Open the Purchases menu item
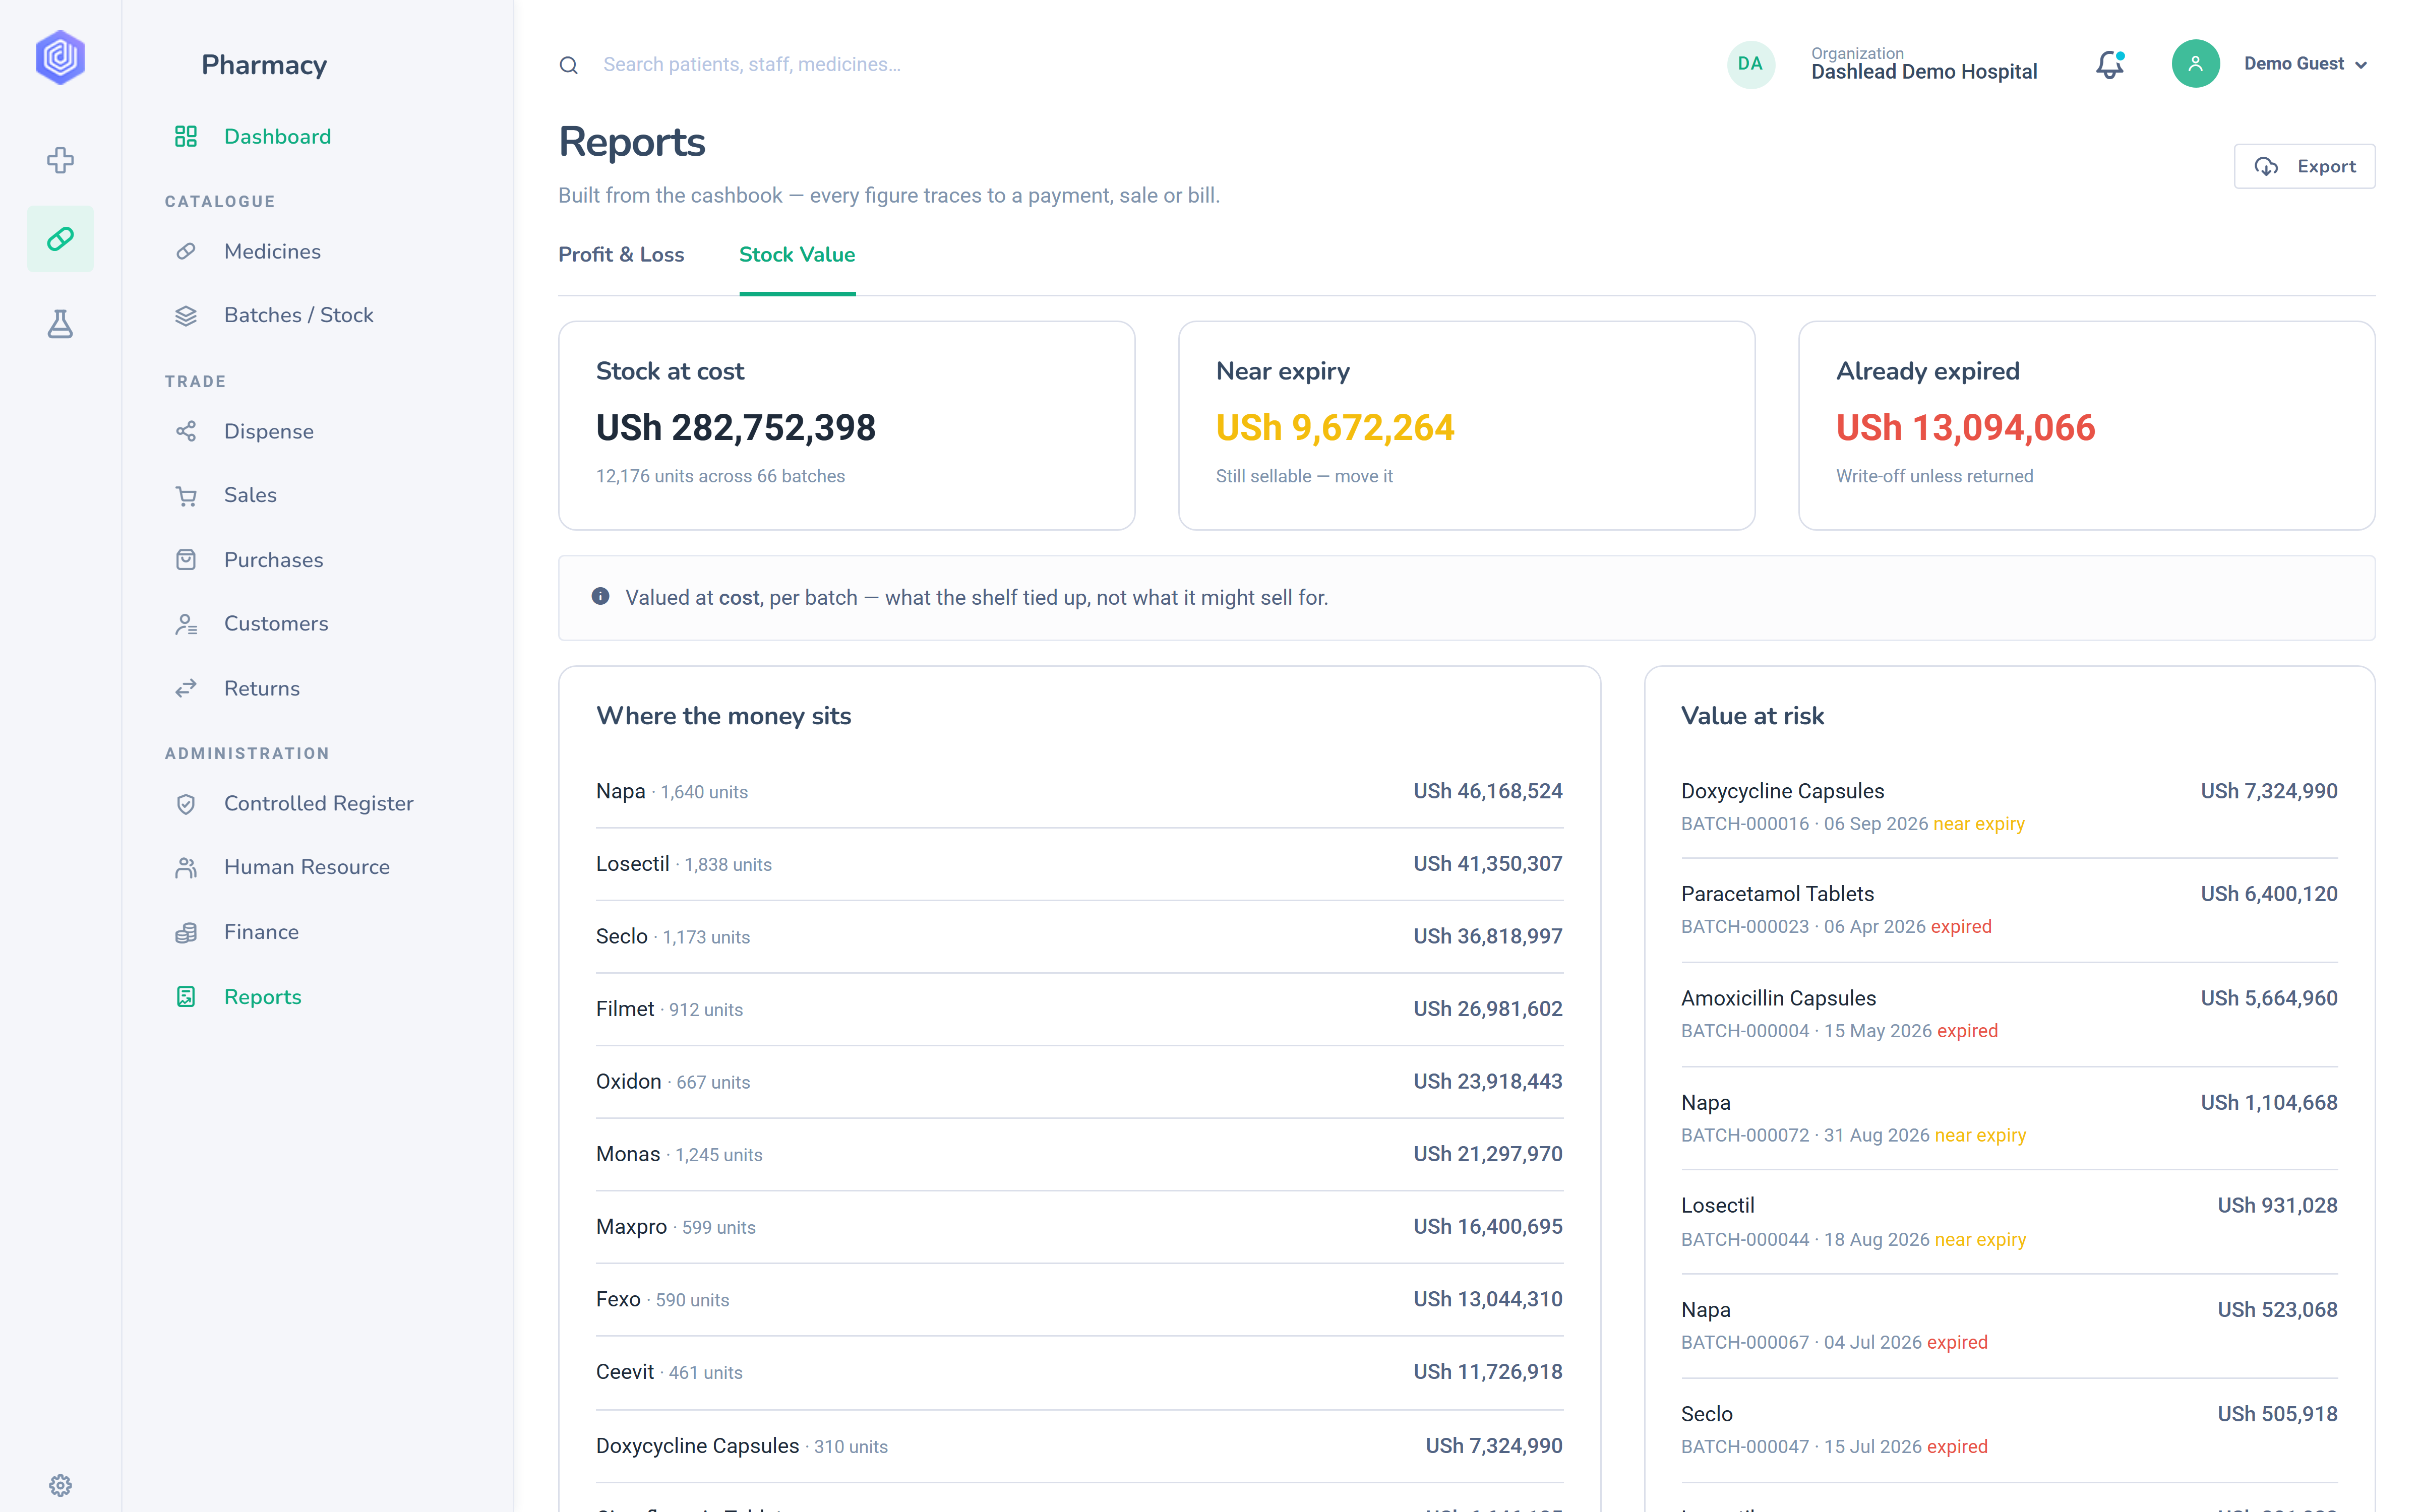Screen dimensions: 2420x1512 (x=273, y=560)
